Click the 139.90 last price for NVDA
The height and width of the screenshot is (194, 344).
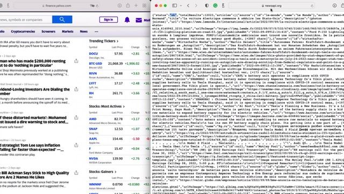tap(118, 158)
